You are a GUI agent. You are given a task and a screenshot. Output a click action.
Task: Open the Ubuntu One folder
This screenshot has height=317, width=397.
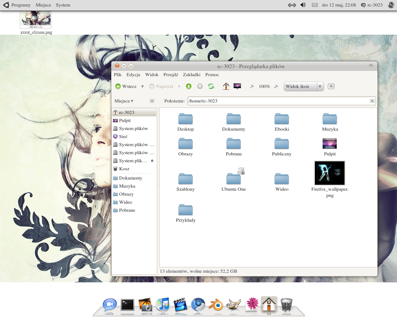coord(234,179)
